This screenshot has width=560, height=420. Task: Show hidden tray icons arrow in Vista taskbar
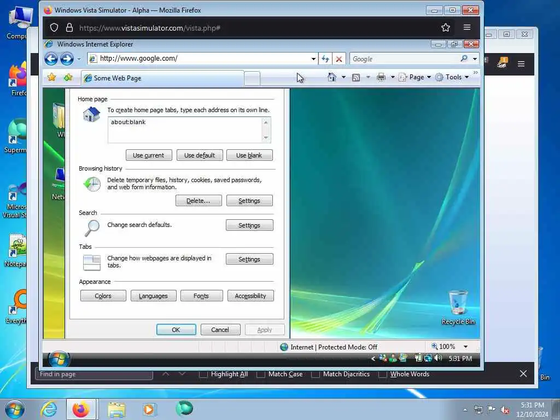(373, 358)
